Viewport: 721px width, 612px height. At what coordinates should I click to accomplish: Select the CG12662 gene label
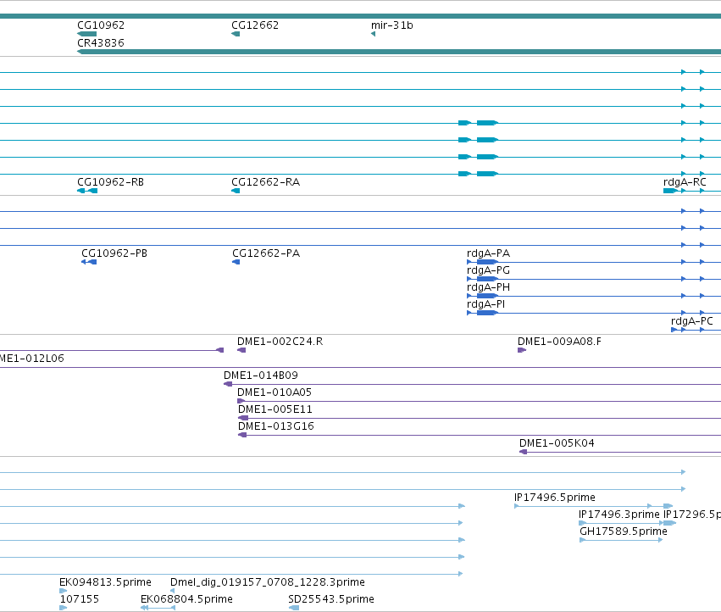[255, 25]
